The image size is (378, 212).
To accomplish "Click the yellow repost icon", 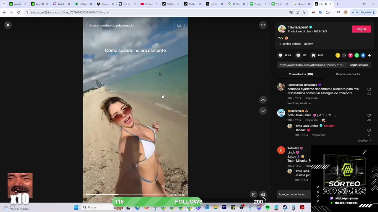I will 338,55.
